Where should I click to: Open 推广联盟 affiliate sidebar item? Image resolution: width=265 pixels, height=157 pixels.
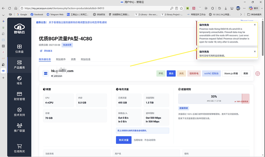tap(19, 128)
